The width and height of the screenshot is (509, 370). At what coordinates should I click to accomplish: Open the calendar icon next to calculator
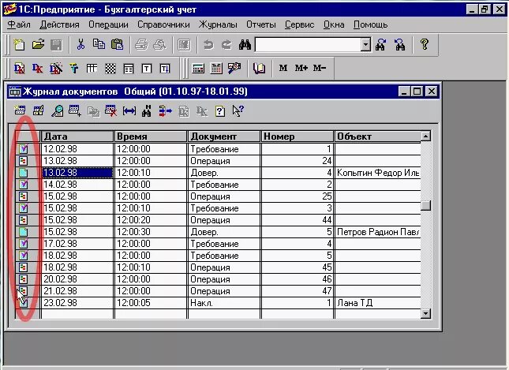pos(216,68)
